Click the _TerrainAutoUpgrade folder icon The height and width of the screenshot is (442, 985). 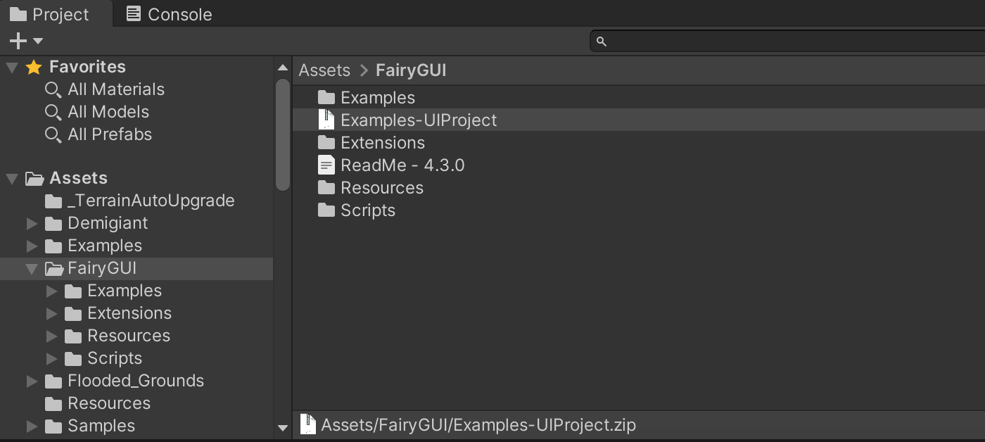[x=53, y=201]
